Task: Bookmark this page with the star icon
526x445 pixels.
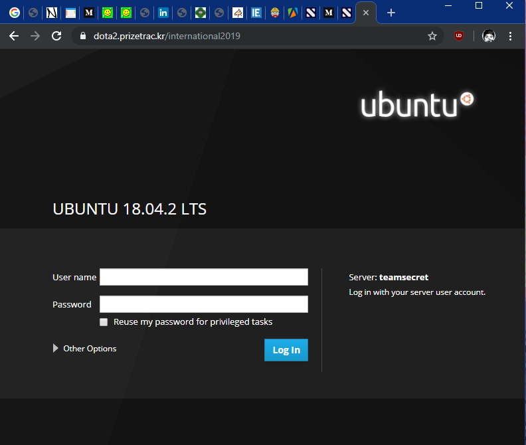Action: coord(432,36)
